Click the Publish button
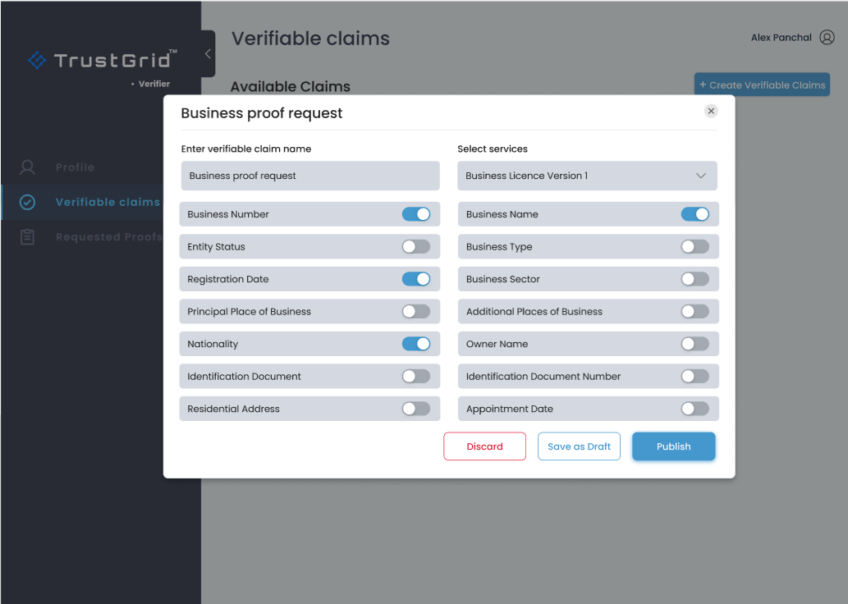Image resolution: width=848 pixels, height=604 pixels. point(673,446)
